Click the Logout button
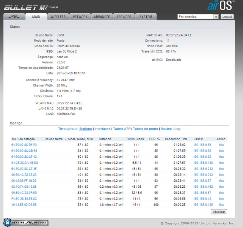 coord(227,17)
